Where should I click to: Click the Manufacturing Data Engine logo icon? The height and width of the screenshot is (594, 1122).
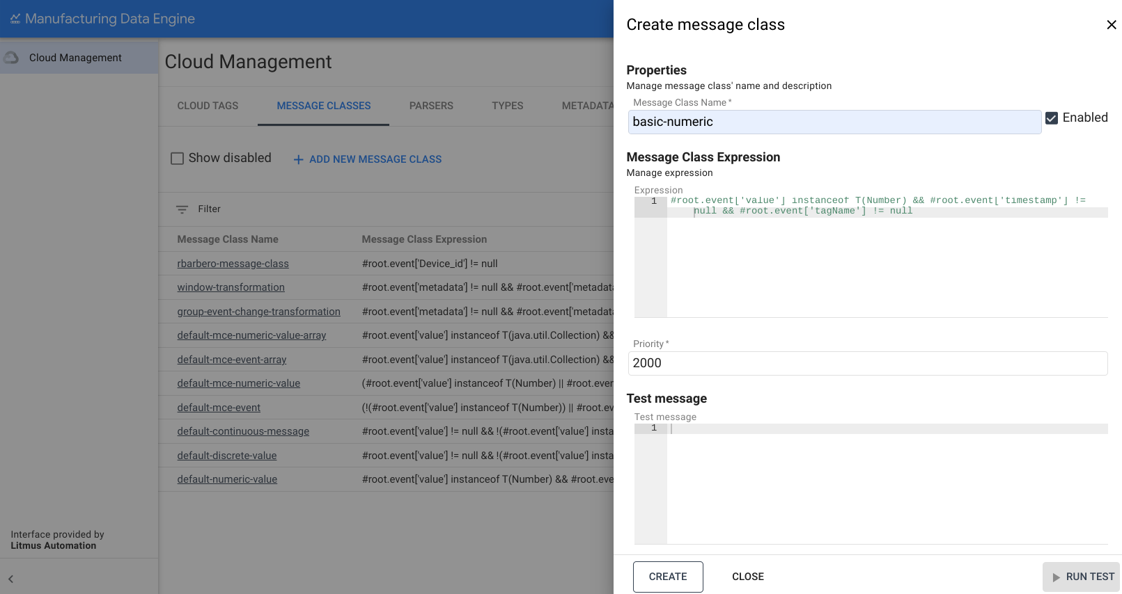coord(15,19)
